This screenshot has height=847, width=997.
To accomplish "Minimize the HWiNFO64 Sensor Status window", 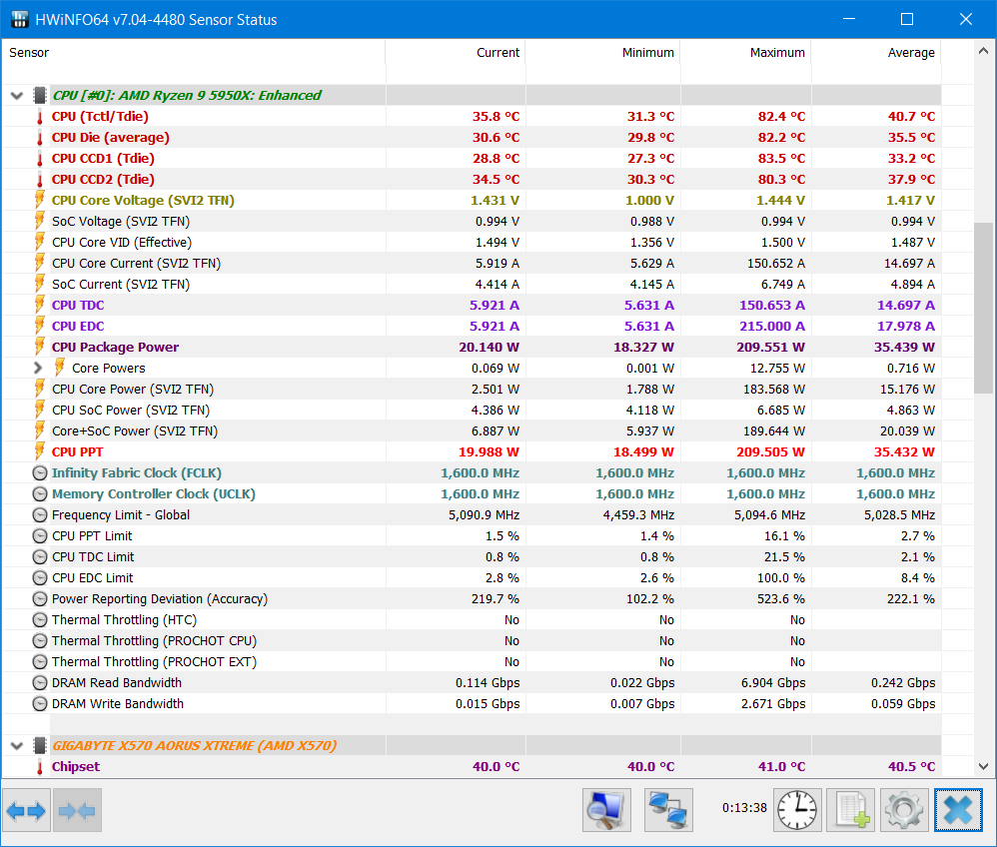I will coord(849,19).
